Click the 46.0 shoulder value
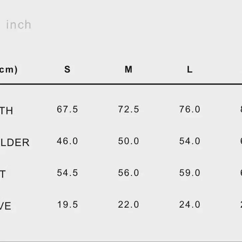Screen dimensions: 242x242 click(x=67, y=141)
